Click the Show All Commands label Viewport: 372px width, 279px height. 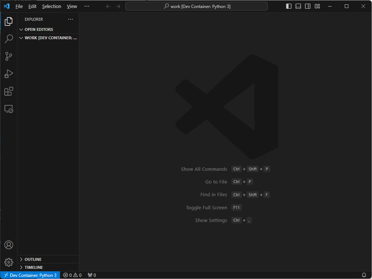(x=204, y=169)
